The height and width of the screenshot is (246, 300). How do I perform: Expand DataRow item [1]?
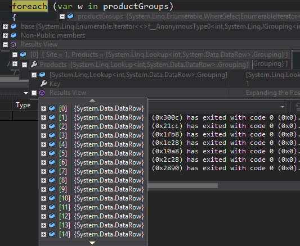[x=44, y=117]
